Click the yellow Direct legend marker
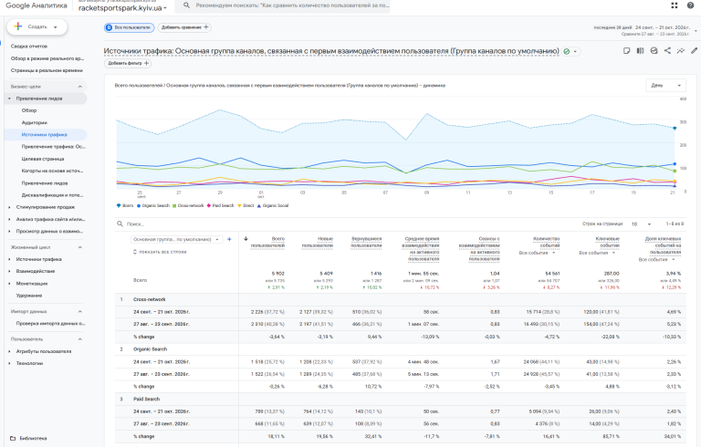This screenshot has height=447, width=701. [239, 205]
